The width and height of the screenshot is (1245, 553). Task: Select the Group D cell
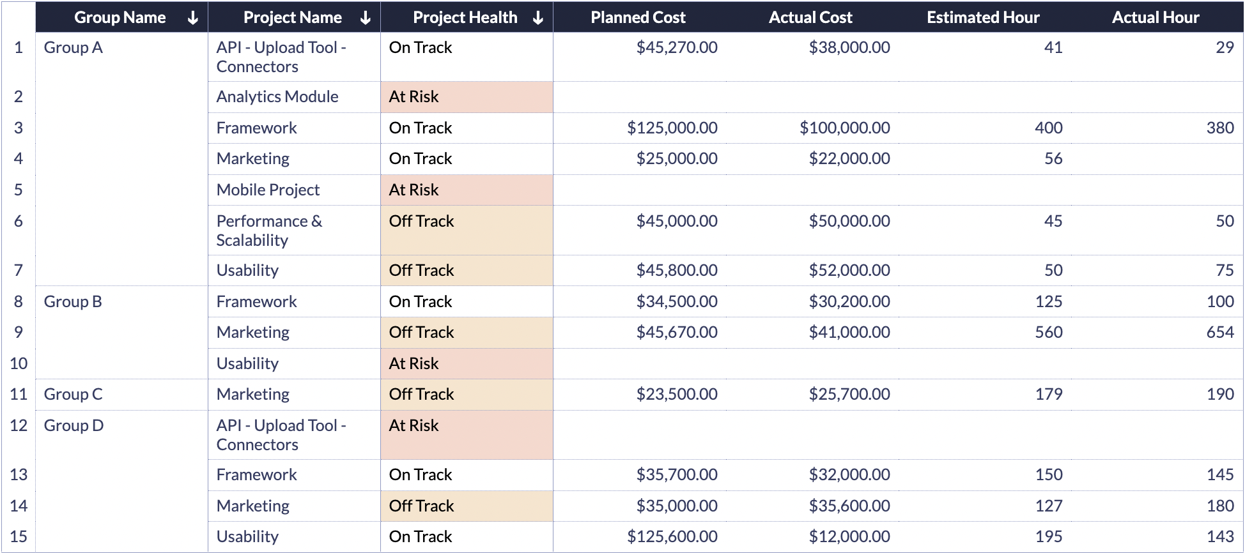click(x=73, y=425)
